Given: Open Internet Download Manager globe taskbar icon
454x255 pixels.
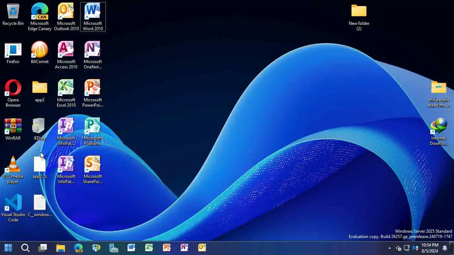Looking at the screenshot, I should (x=96, y=248).
